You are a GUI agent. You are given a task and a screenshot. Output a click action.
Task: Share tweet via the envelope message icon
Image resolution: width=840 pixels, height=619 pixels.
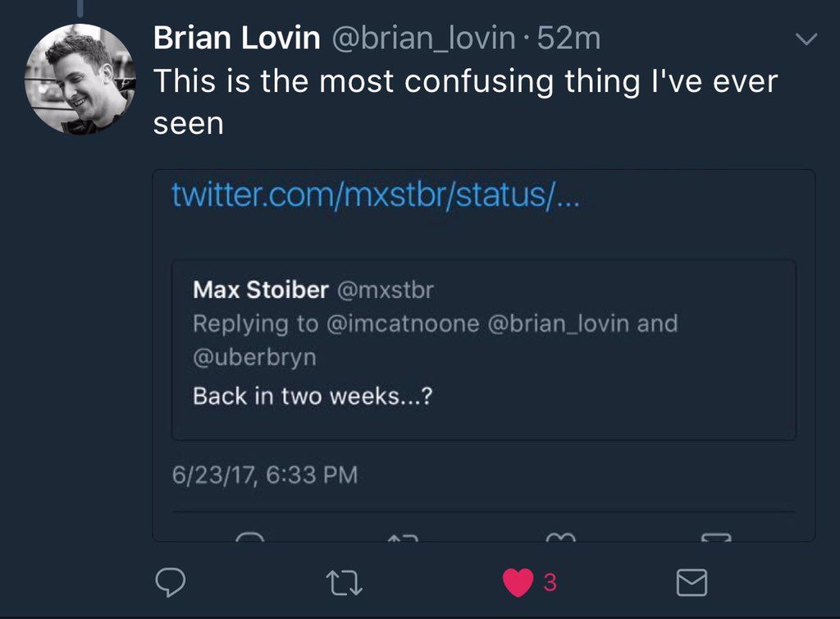tap(692, 583)
